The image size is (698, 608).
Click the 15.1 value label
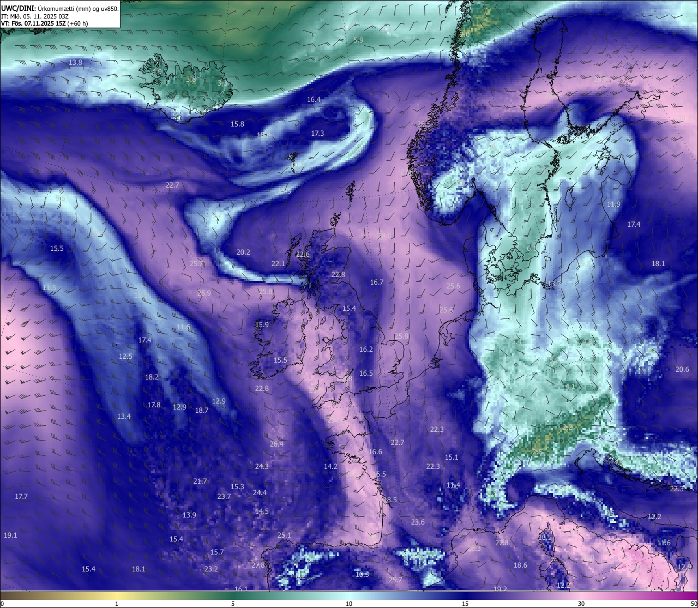point(452,457)
